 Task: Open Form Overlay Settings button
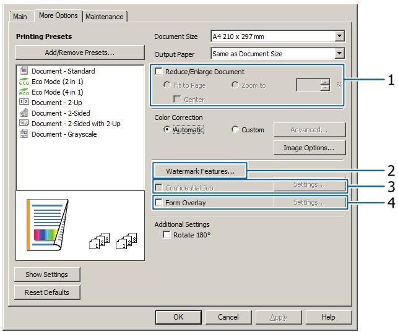(309, 202)
